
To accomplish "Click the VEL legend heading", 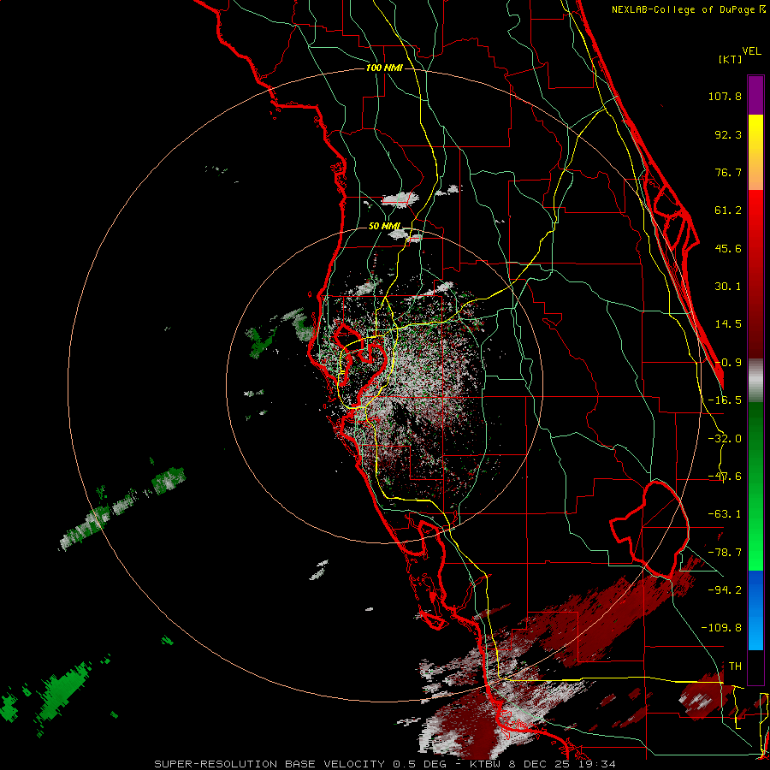I will [751, 51].
